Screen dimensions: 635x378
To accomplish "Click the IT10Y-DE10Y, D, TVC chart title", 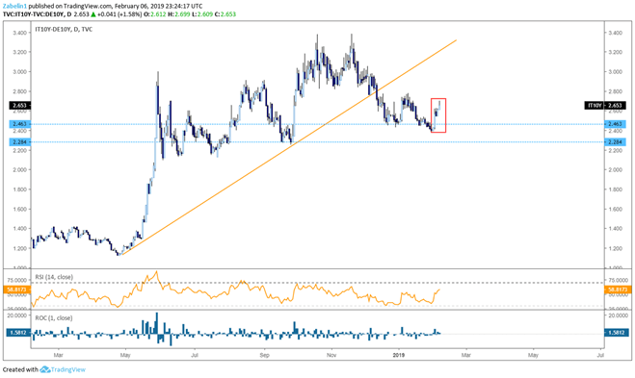I will [x=64, y=29].
